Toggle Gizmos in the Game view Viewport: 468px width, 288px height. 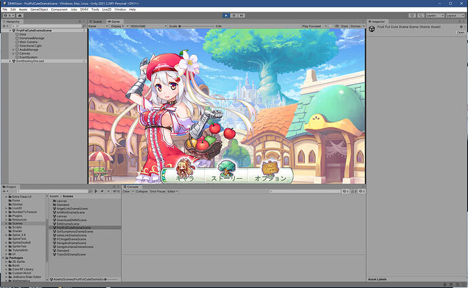355,26
